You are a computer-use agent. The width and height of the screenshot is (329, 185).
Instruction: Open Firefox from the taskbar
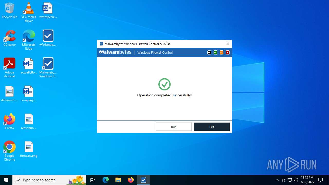point(131,180)
